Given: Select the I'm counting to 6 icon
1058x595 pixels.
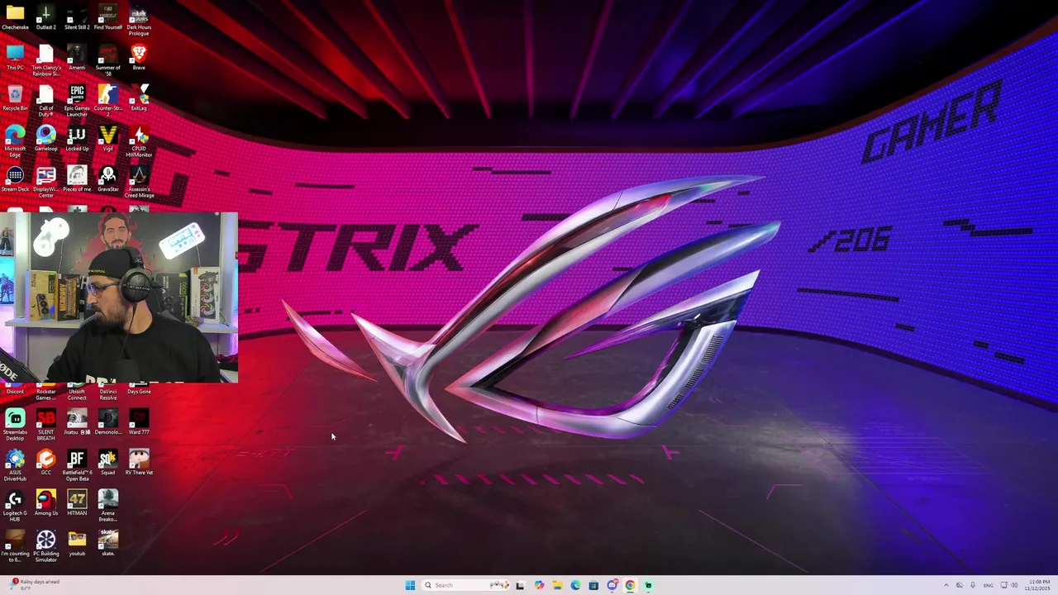Looking at the screenshot, I should click(15, 545).
